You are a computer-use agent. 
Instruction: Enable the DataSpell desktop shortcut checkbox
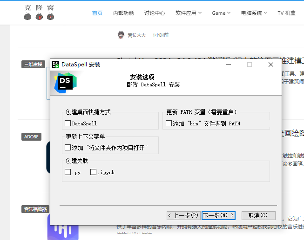pos(68,123)
